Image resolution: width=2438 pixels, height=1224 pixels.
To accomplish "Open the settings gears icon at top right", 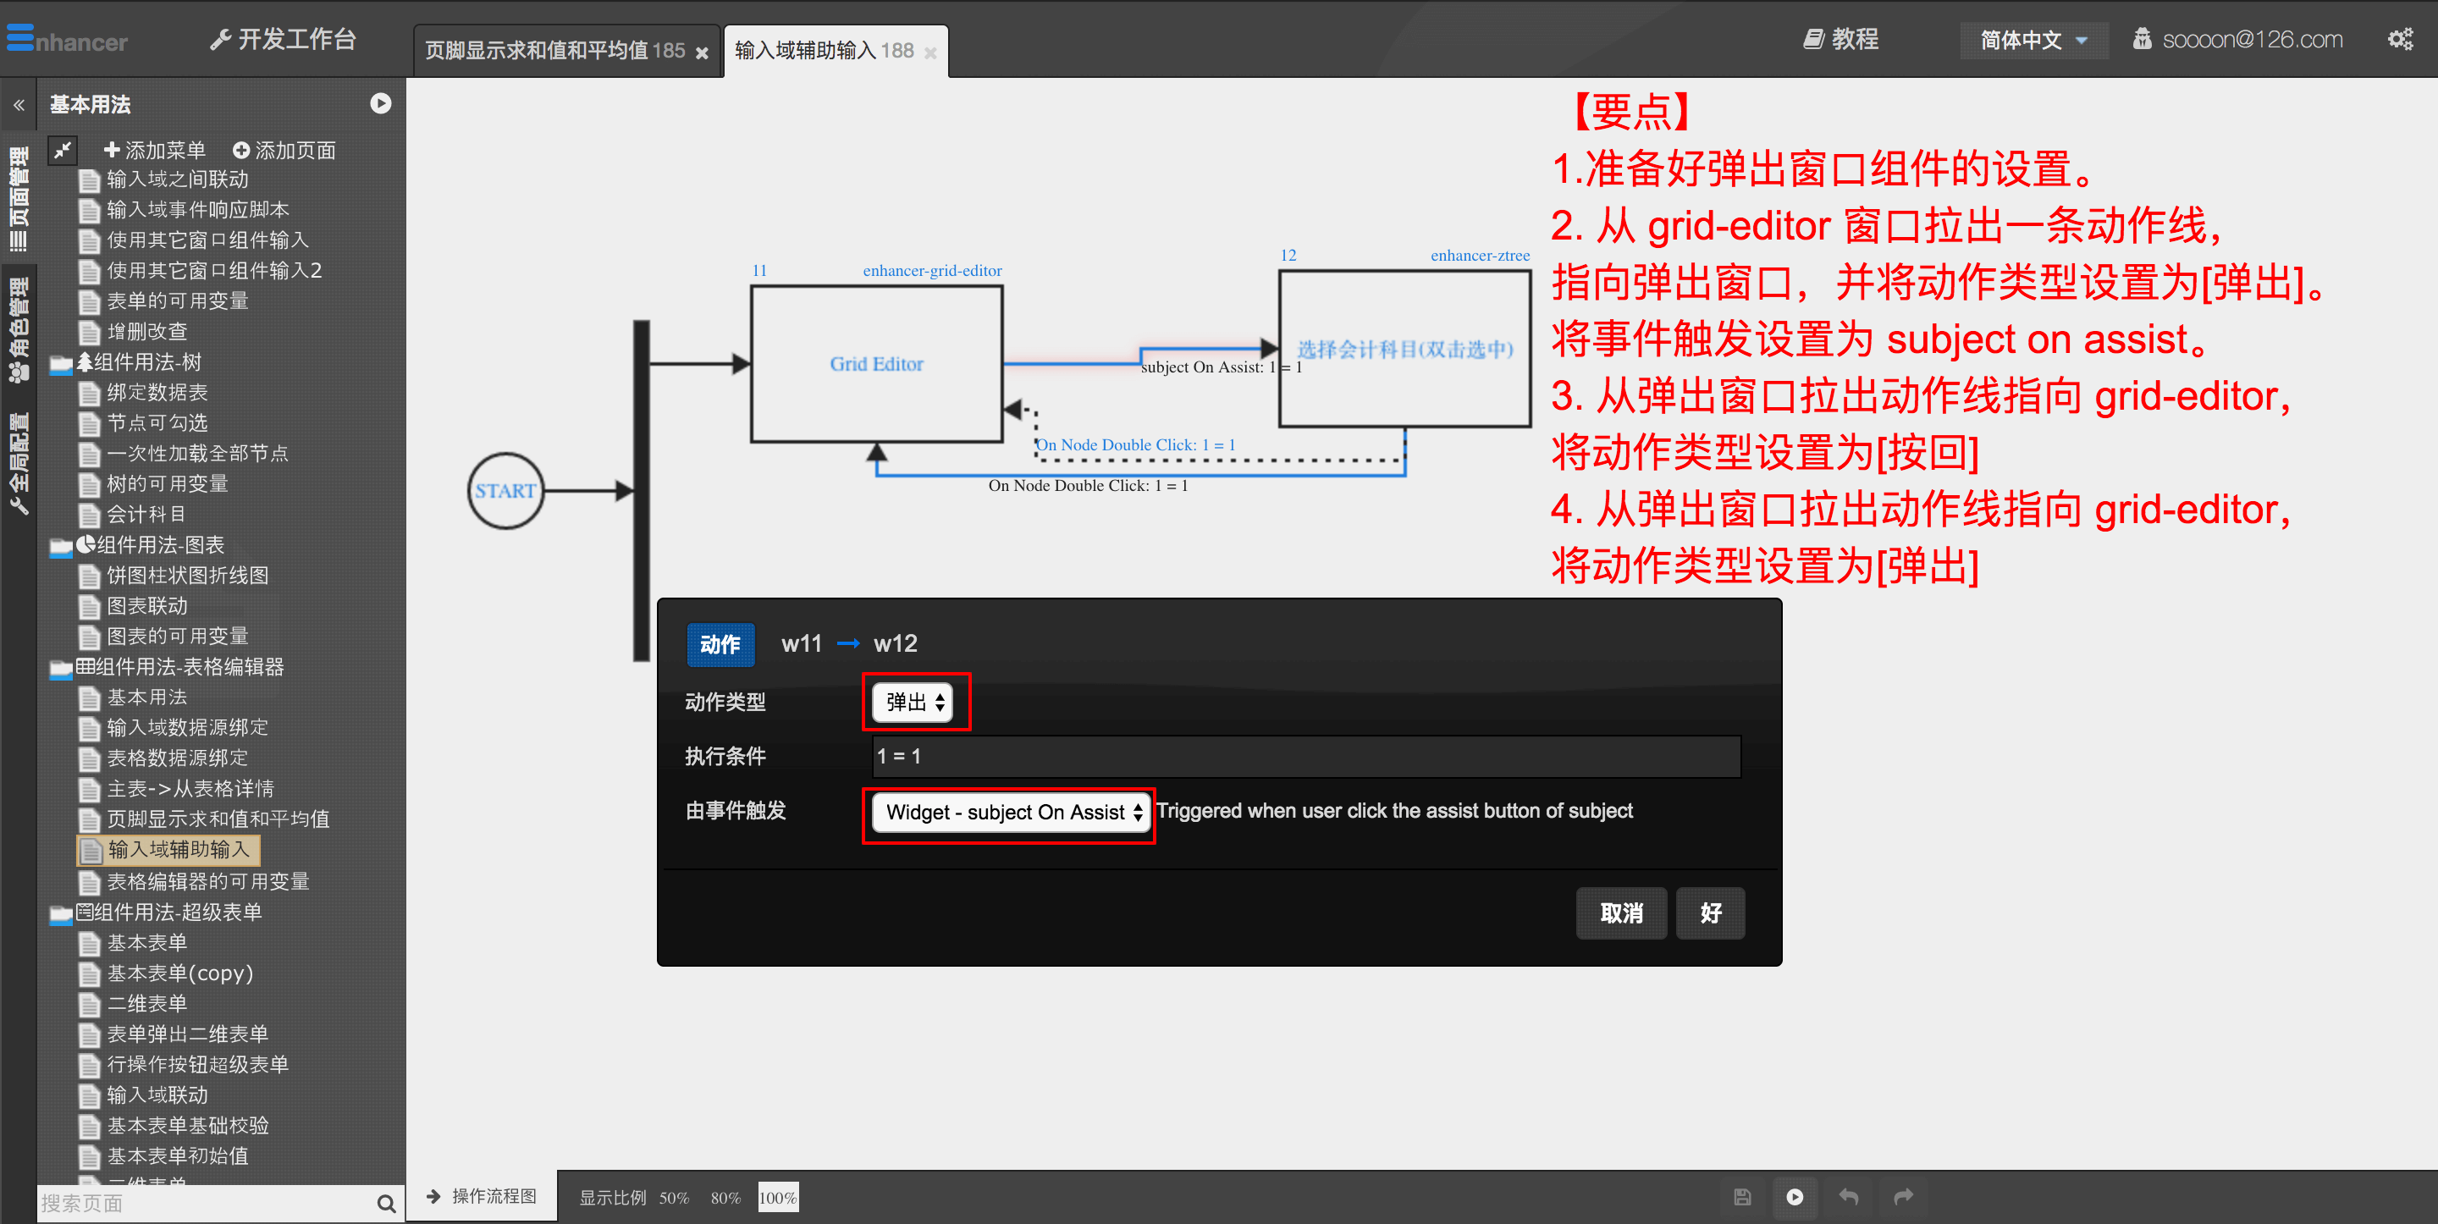I will pos(2400,40).
